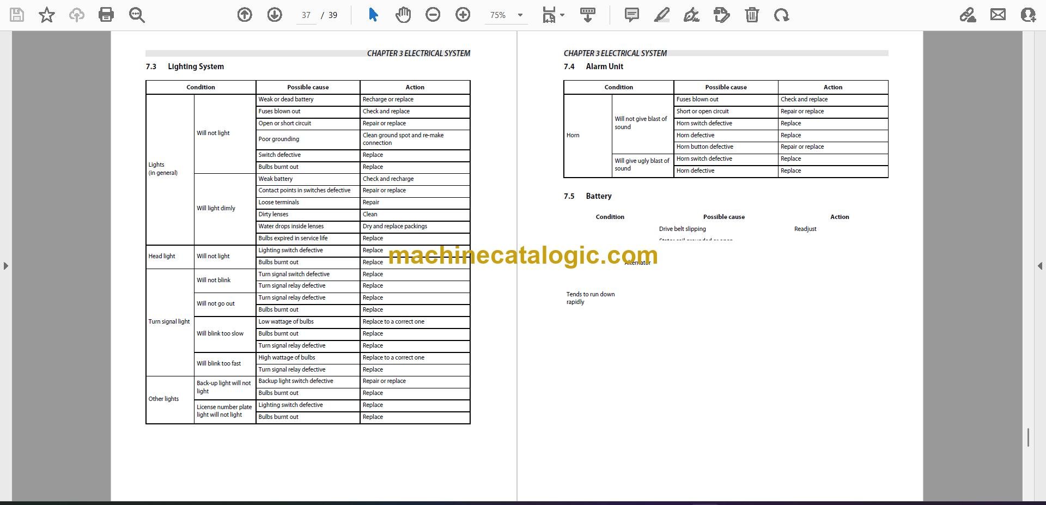Open the share with others icon
This screenshot has width=1046, height=505.
tap(1028, 15)
